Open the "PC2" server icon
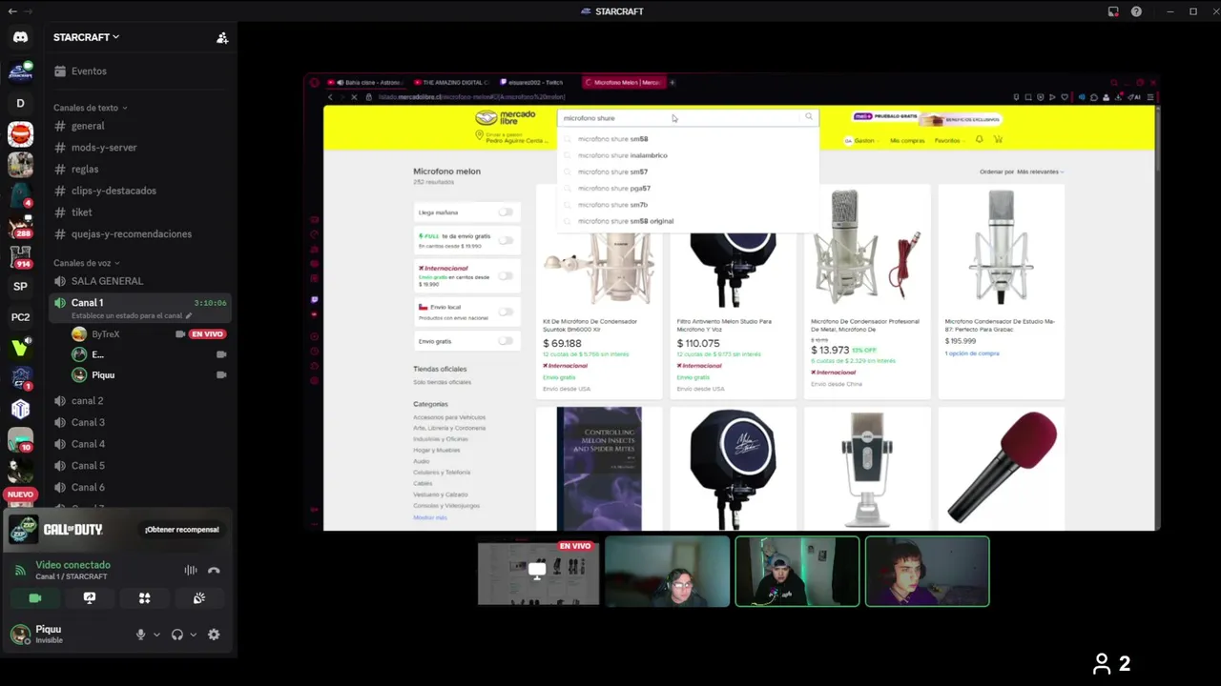 20,317
